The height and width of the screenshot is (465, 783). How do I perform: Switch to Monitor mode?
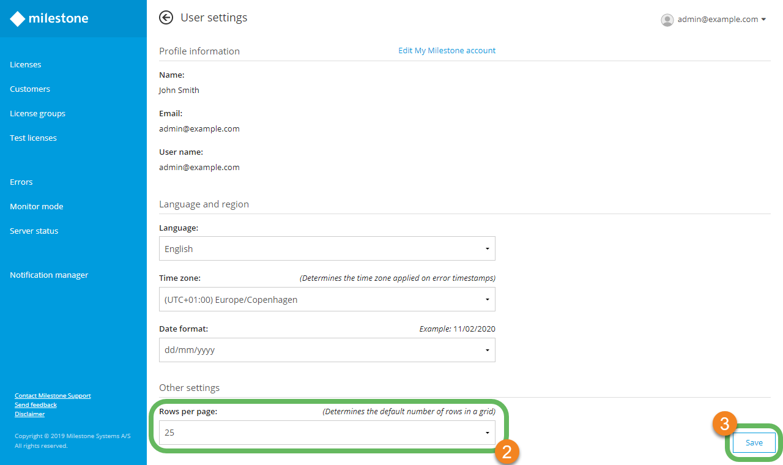(x=36, y=206)
